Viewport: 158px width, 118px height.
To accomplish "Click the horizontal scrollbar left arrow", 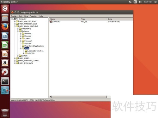I will click(51, 97).
